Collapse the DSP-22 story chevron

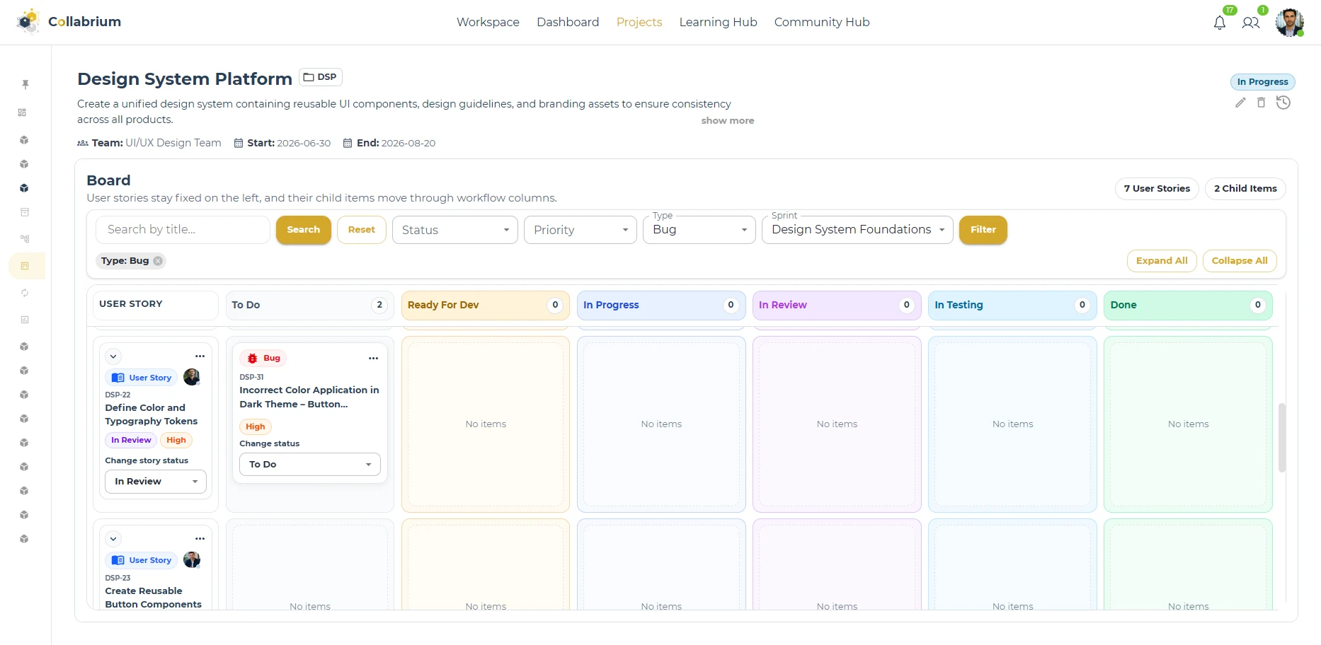coord(113,356)
